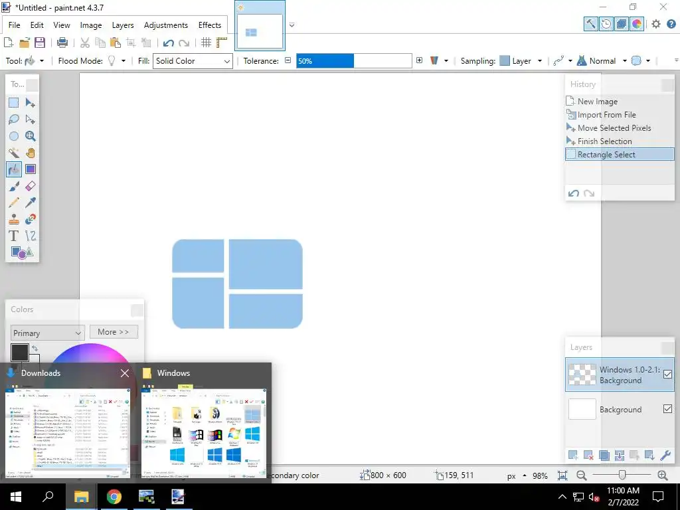The image size is (680, 510).
Task: Uncheck visibility of Windows 1.0-2.1 layer
Action: coord(667,375)
